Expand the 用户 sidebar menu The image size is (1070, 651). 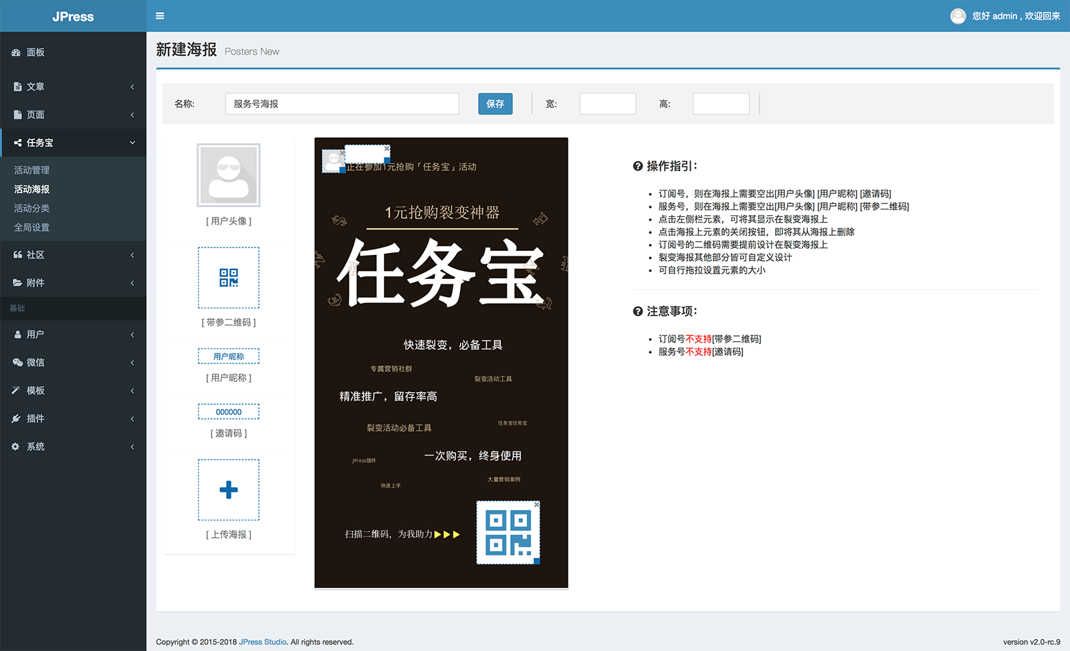[73, 334]
